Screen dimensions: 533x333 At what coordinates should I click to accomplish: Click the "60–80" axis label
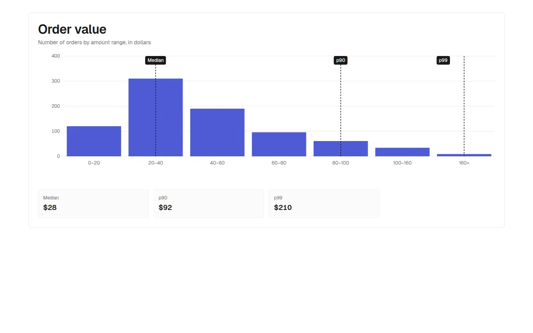point(279,163)
